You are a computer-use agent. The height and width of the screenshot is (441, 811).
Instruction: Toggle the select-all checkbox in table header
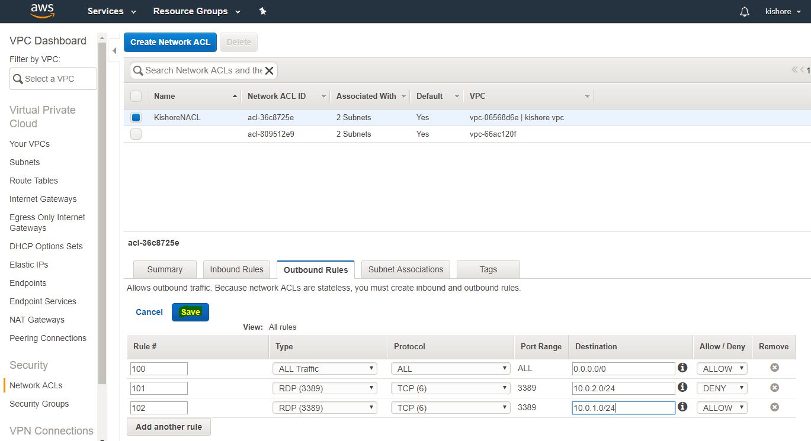[136, 96]
